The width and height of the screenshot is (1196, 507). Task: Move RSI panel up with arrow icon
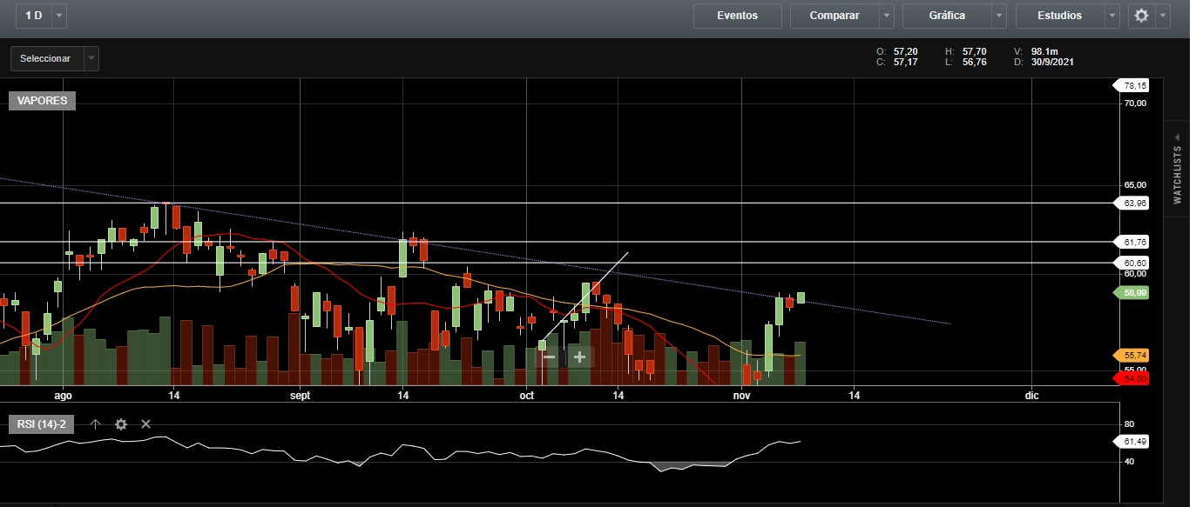click(x=96, y=424)
